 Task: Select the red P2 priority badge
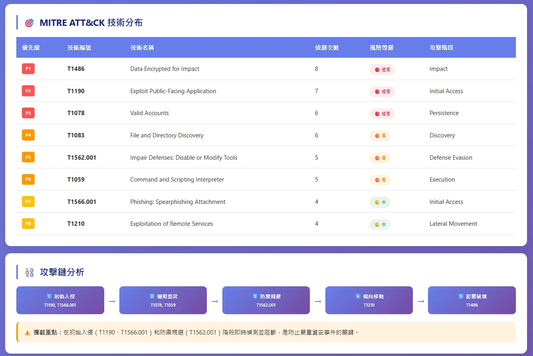[28, 91]
